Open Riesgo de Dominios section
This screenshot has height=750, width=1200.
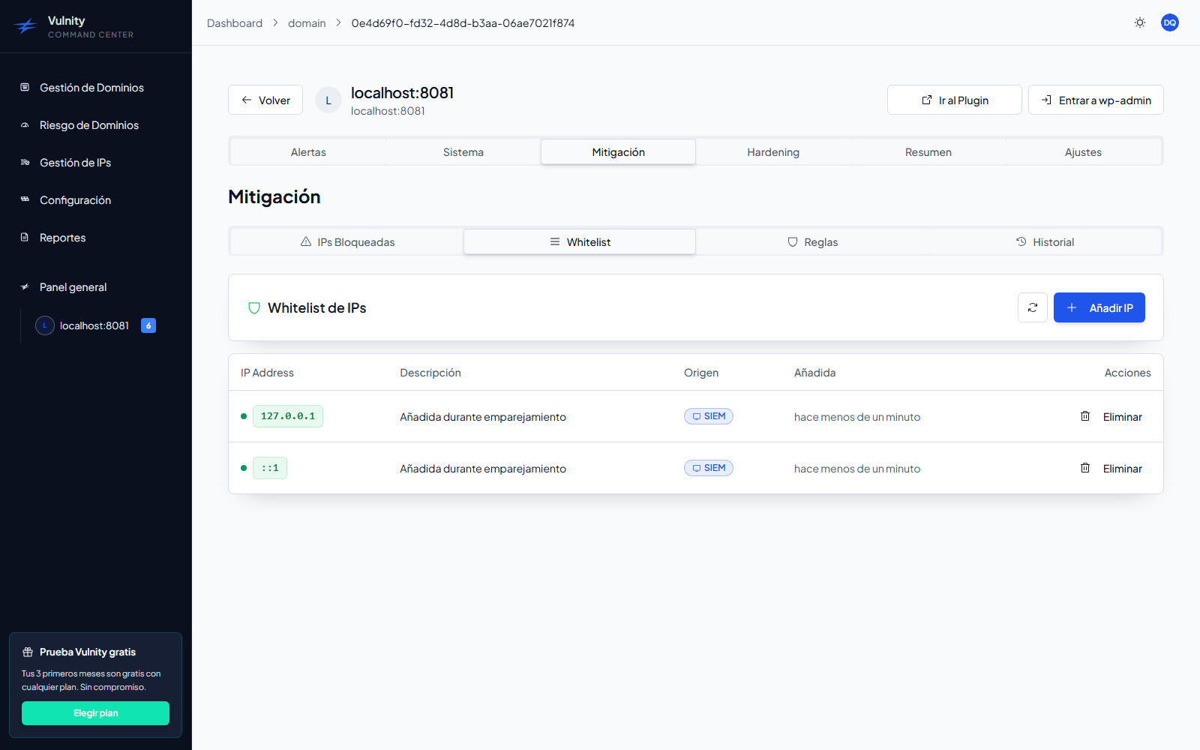[x=89, y=125]
